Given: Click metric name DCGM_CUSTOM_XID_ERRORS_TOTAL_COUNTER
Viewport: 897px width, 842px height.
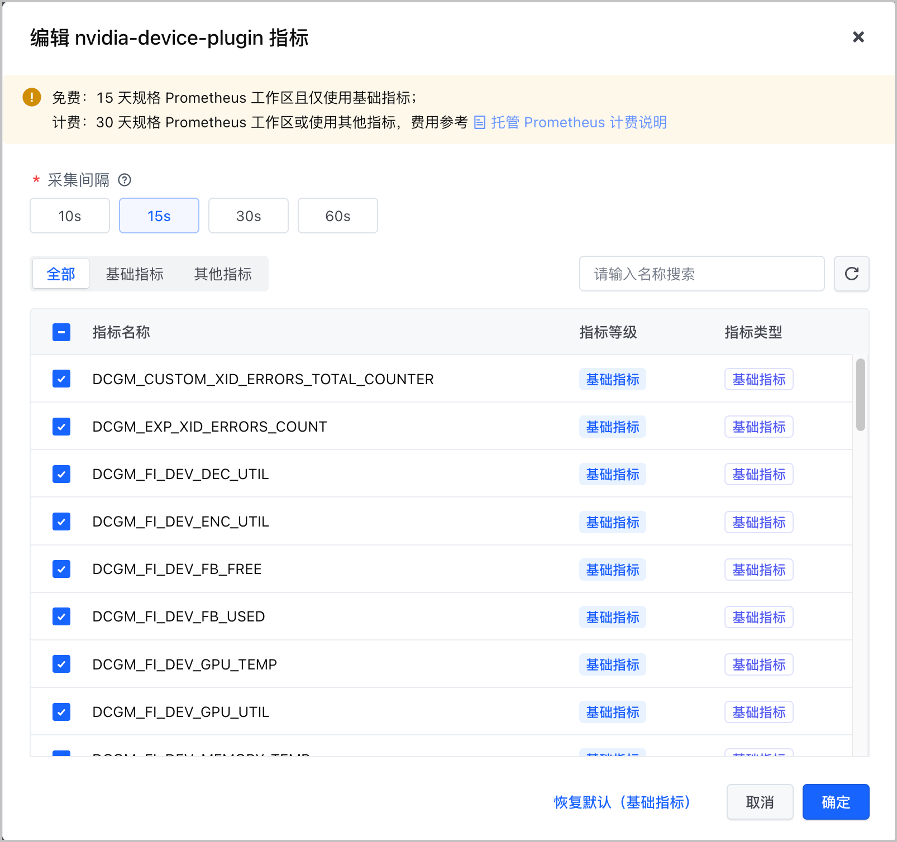Looking at the screenshot, I should pyautogui.click(x=263, y=379).
